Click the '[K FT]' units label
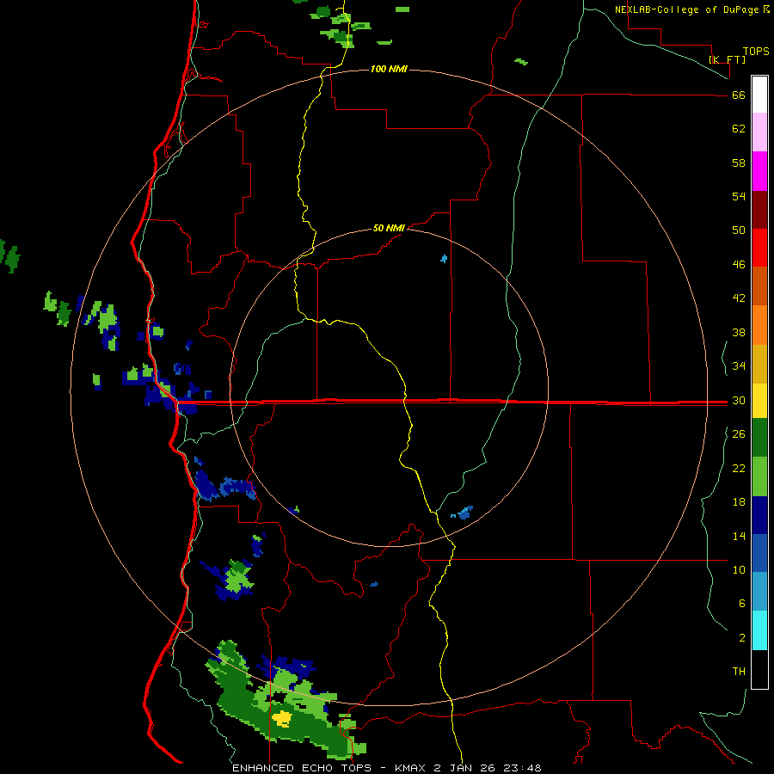 pos(727,59)
